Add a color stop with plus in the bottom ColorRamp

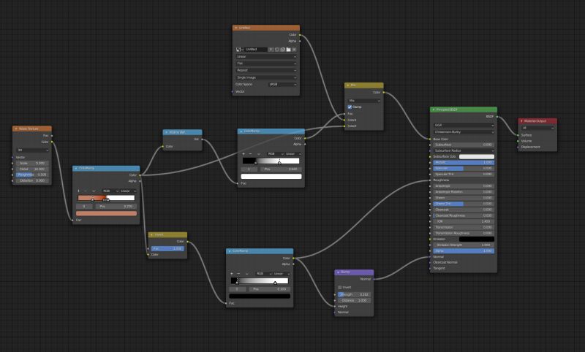[232, 273]
